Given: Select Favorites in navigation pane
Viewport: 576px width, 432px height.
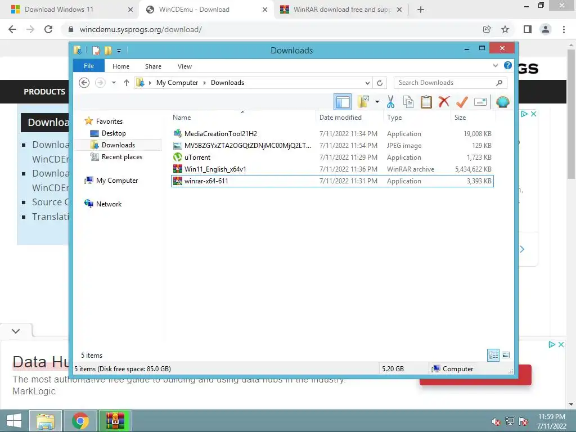Looking at the screenshot, I should click(109, 121).
